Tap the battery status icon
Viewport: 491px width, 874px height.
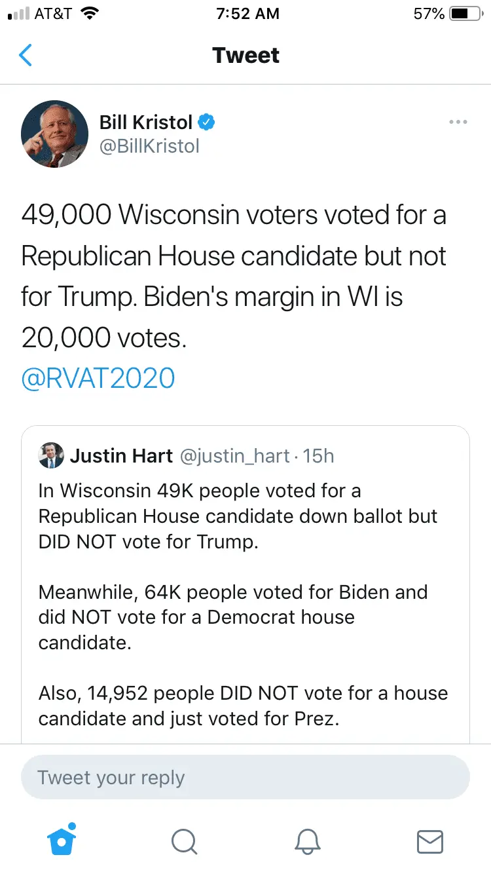pos(465,14)
